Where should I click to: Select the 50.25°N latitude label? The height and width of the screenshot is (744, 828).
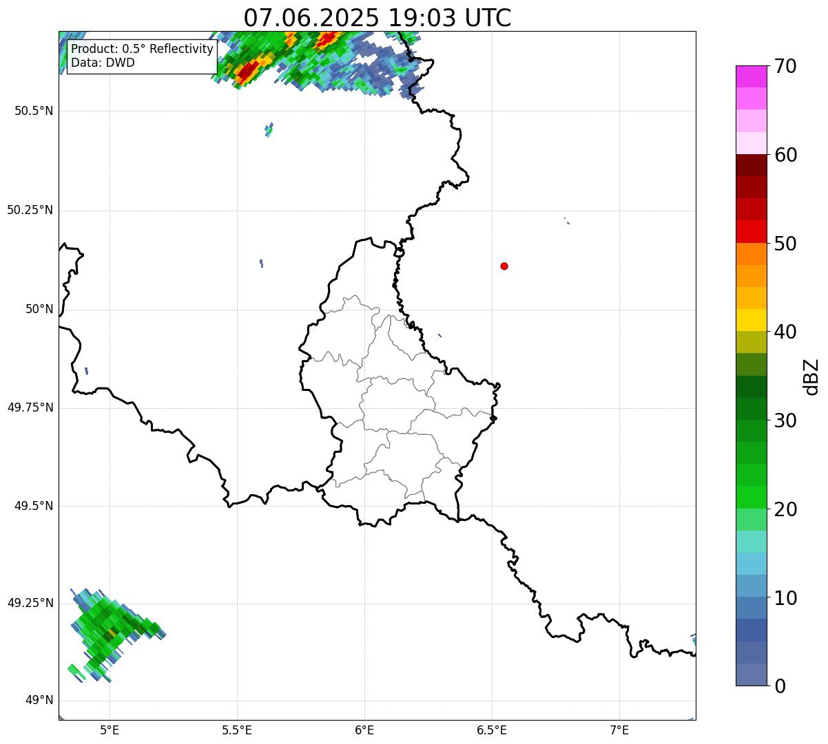point(30,210)
